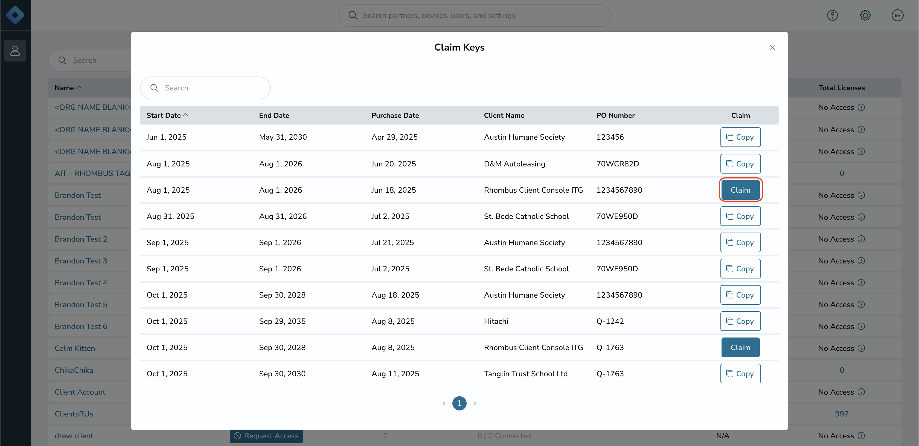Image resolution: width=919 pixels, height=446 pixels.
Task: Open the user sidebar icon
Action: [15, 51]
